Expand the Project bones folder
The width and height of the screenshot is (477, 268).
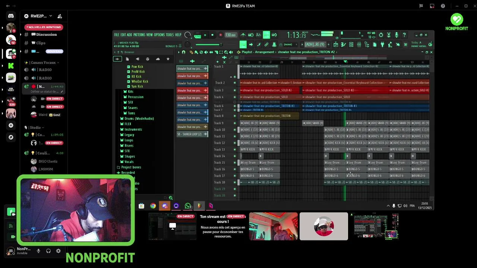tap(129, 167)
